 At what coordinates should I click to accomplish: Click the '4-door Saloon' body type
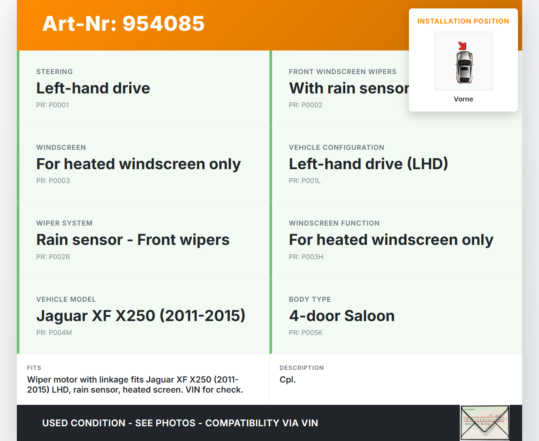click(342, 316)
